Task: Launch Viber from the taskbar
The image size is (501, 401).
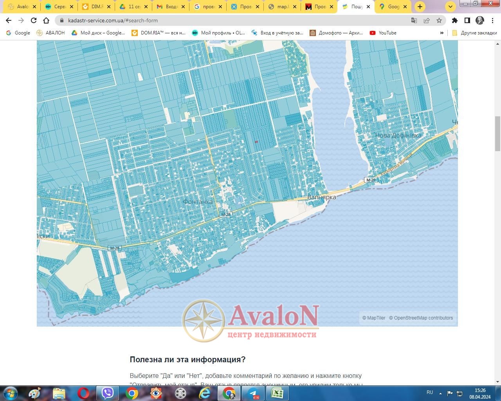Action: [x=107, y=393]
